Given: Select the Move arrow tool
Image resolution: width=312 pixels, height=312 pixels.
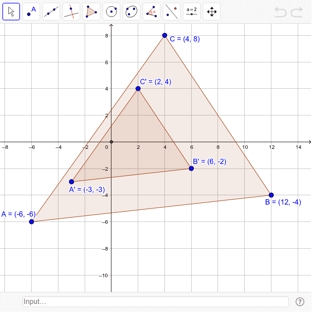Looking at the screenshot, I should tap(11, 12).
